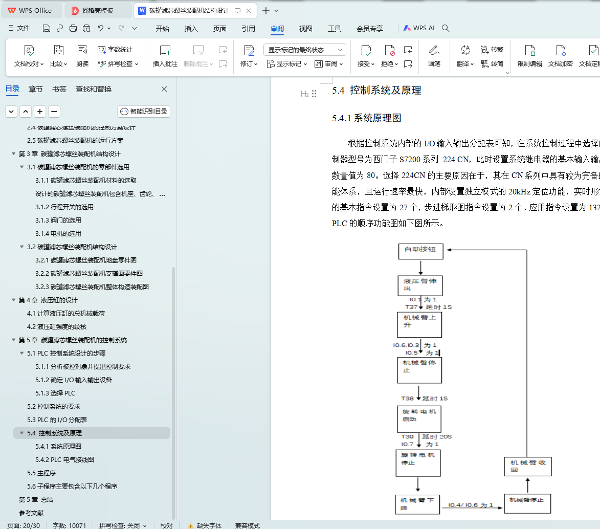Collapse 第 4 章 液压缸的设计 node
The width and height of the screenshot is (600, 529).
coord(13,300)
